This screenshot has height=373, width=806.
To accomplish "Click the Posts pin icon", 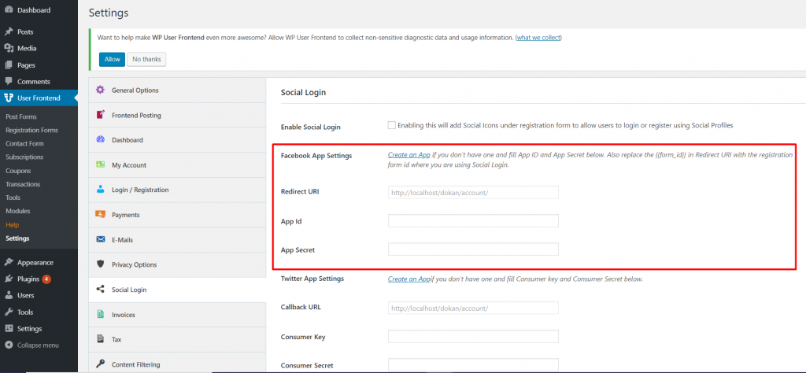I will [8, 31].
